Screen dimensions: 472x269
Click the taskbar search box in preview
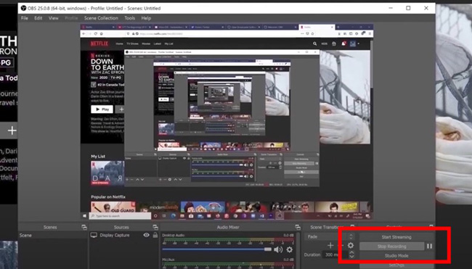pos(120,216)
